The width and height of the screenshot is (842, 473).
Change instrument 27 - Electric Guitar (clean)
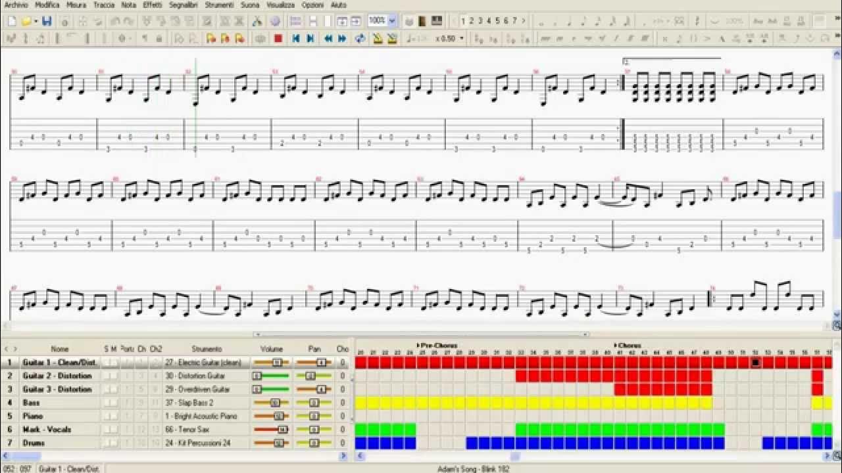tap(203, 363)
